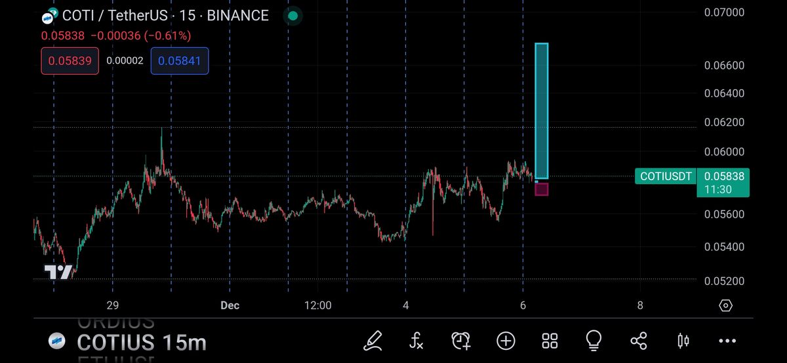
Task: Select the red stop-loss box of position
Action: coord(542,189)
